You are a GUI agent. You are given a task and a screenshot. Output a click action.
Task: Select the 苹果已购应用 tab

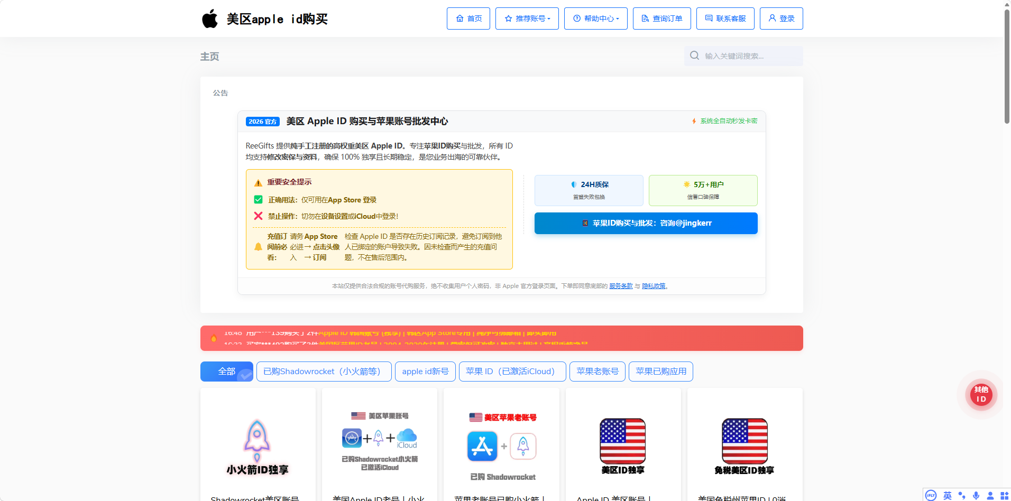[x=661, y=372]
